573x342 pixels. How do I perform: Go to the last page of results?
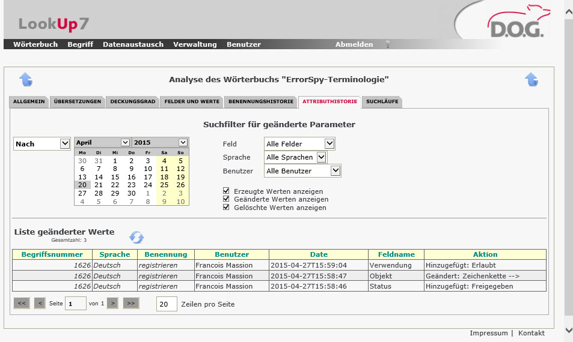[130, 304]
